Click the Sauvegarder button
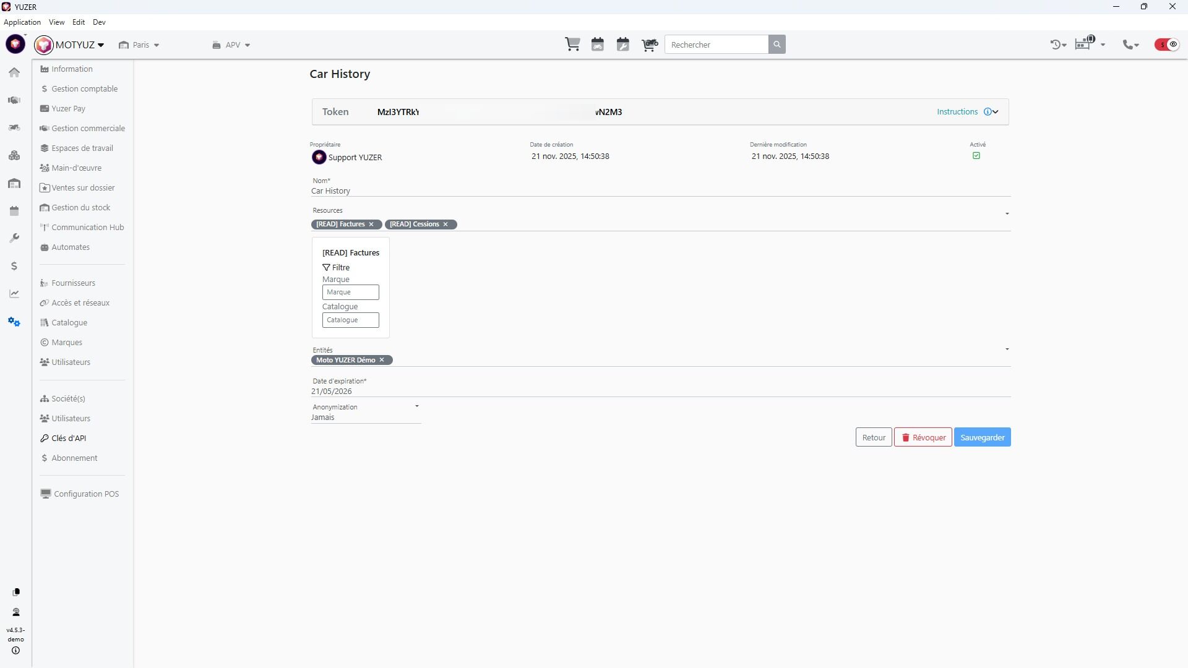The image size is (1188, 668). [982, 438]
